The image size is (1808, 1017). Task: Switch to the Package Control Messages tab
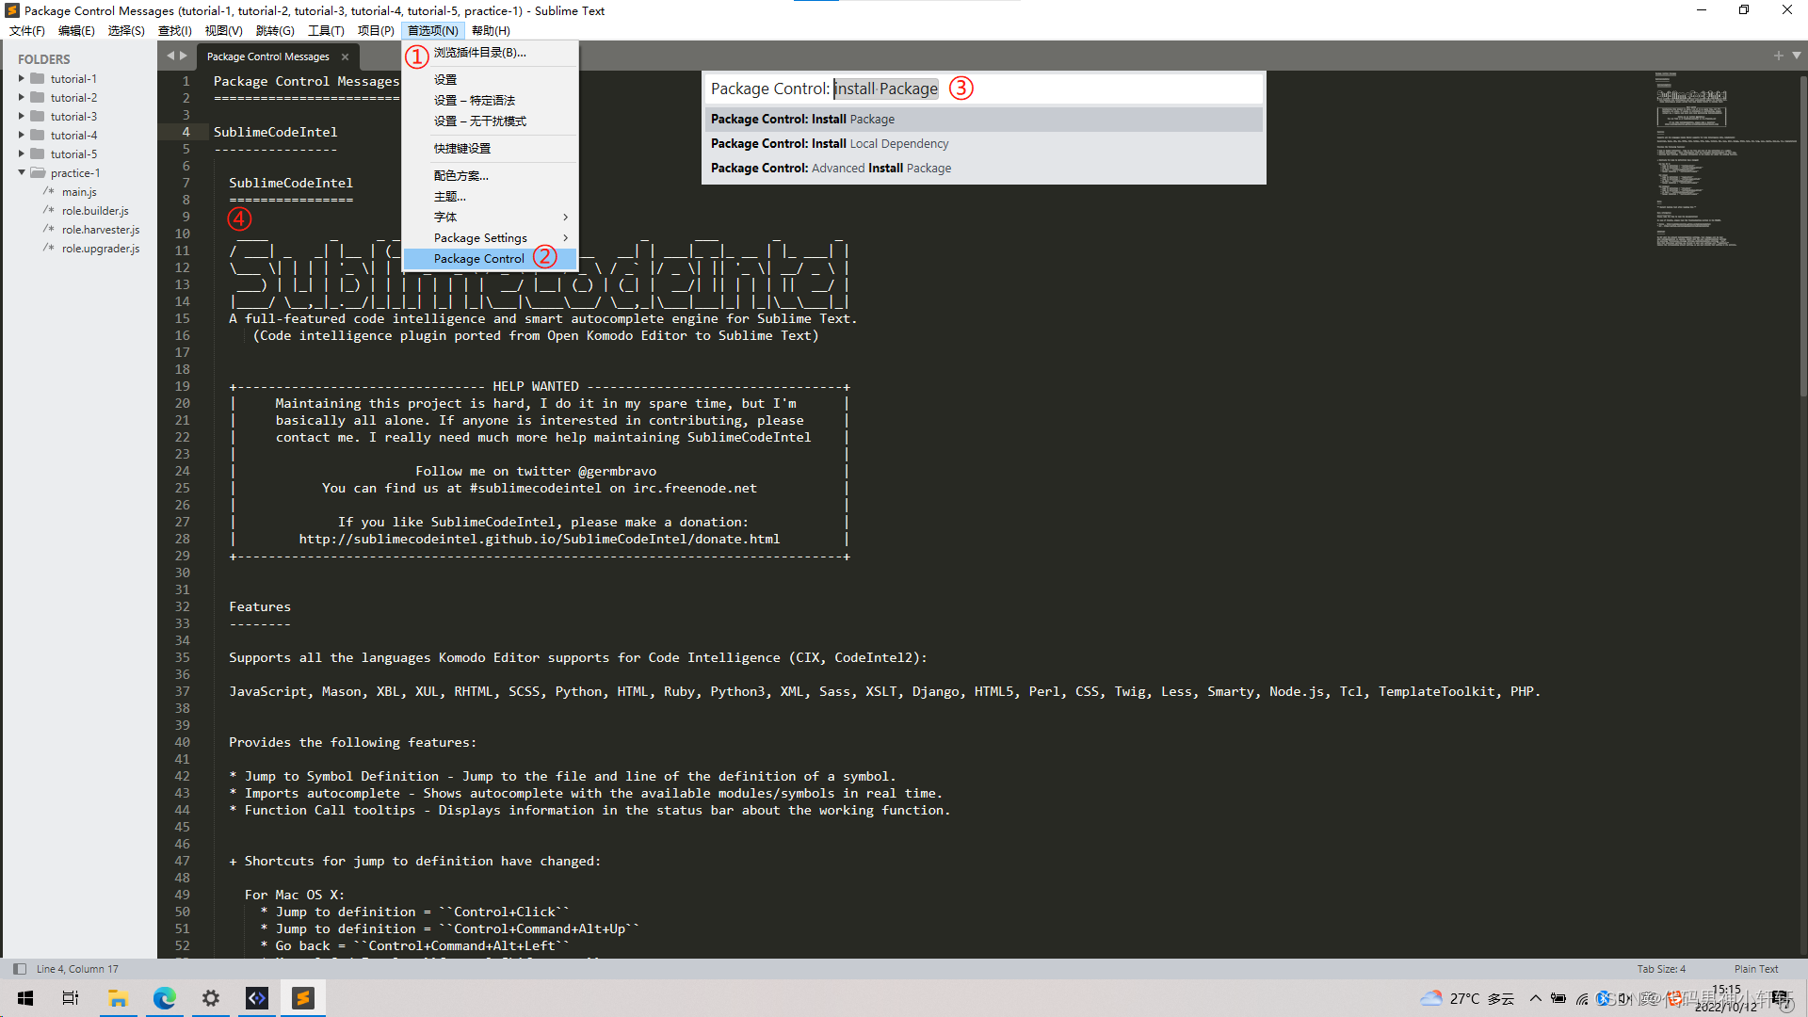(267, 56)
